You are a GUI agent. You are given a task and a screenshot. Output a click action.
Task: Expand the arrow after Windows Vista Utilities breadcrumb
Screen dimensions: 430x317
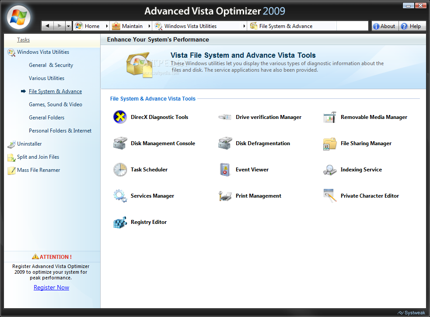[244, 26]
